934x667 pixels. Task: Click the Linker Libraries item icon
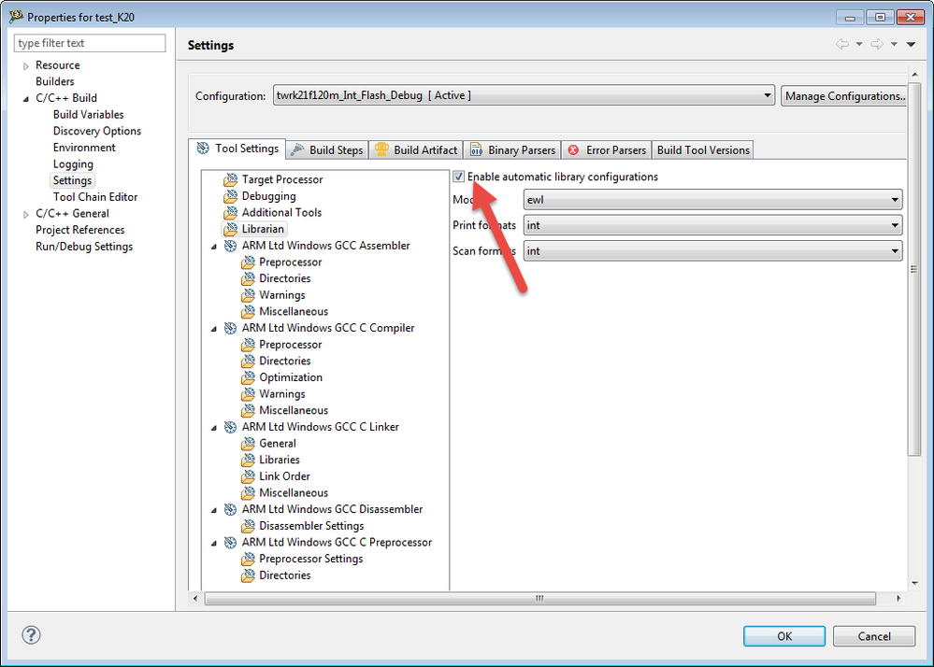(x=249, y=460)
